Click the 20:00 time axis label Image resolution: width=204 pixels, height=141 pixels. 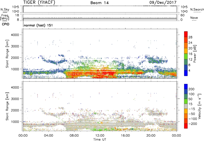(151, 136)
